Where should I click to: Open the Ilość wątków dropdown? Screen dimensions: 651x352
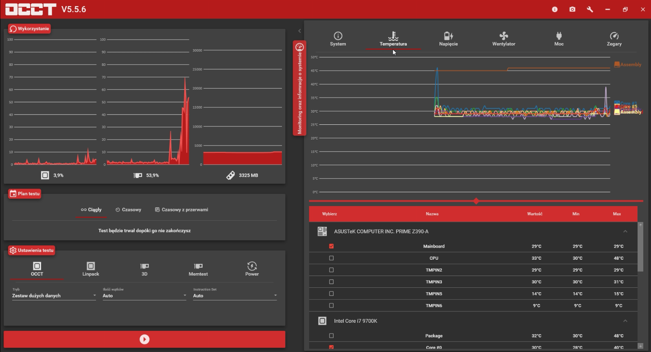(144, 296)
